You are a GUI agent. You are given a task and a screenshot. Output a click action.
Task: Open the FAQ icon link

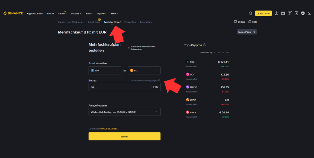coord(253,22)
